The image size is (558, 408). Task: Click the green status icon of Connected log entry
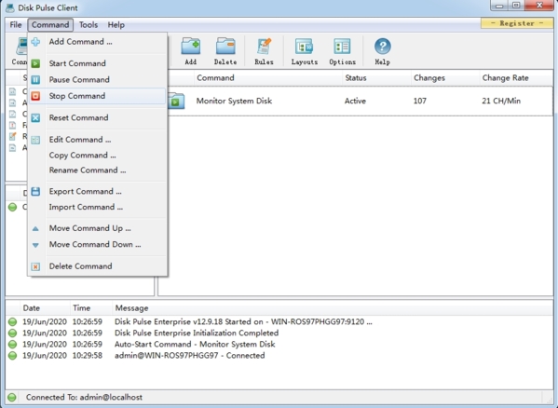[x=12, y=355]
